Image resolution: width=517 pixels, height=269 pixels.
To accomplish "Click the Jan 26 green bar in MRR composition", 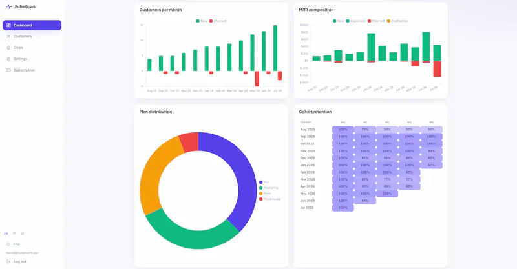I will pos(371,46).
